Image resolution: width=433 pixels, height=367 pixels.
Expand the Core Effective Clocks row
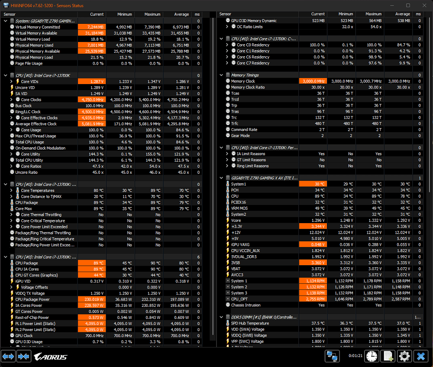tap(11, 118)
